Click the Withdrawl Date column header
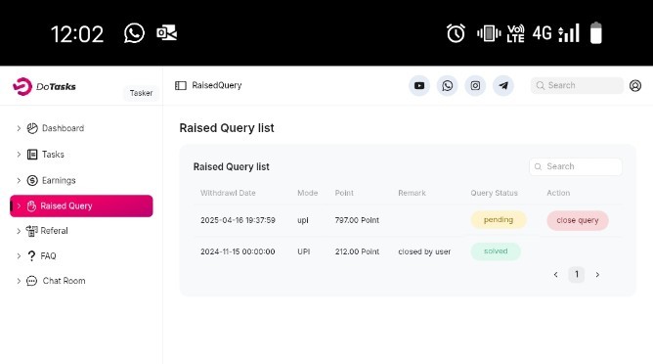 228,193
